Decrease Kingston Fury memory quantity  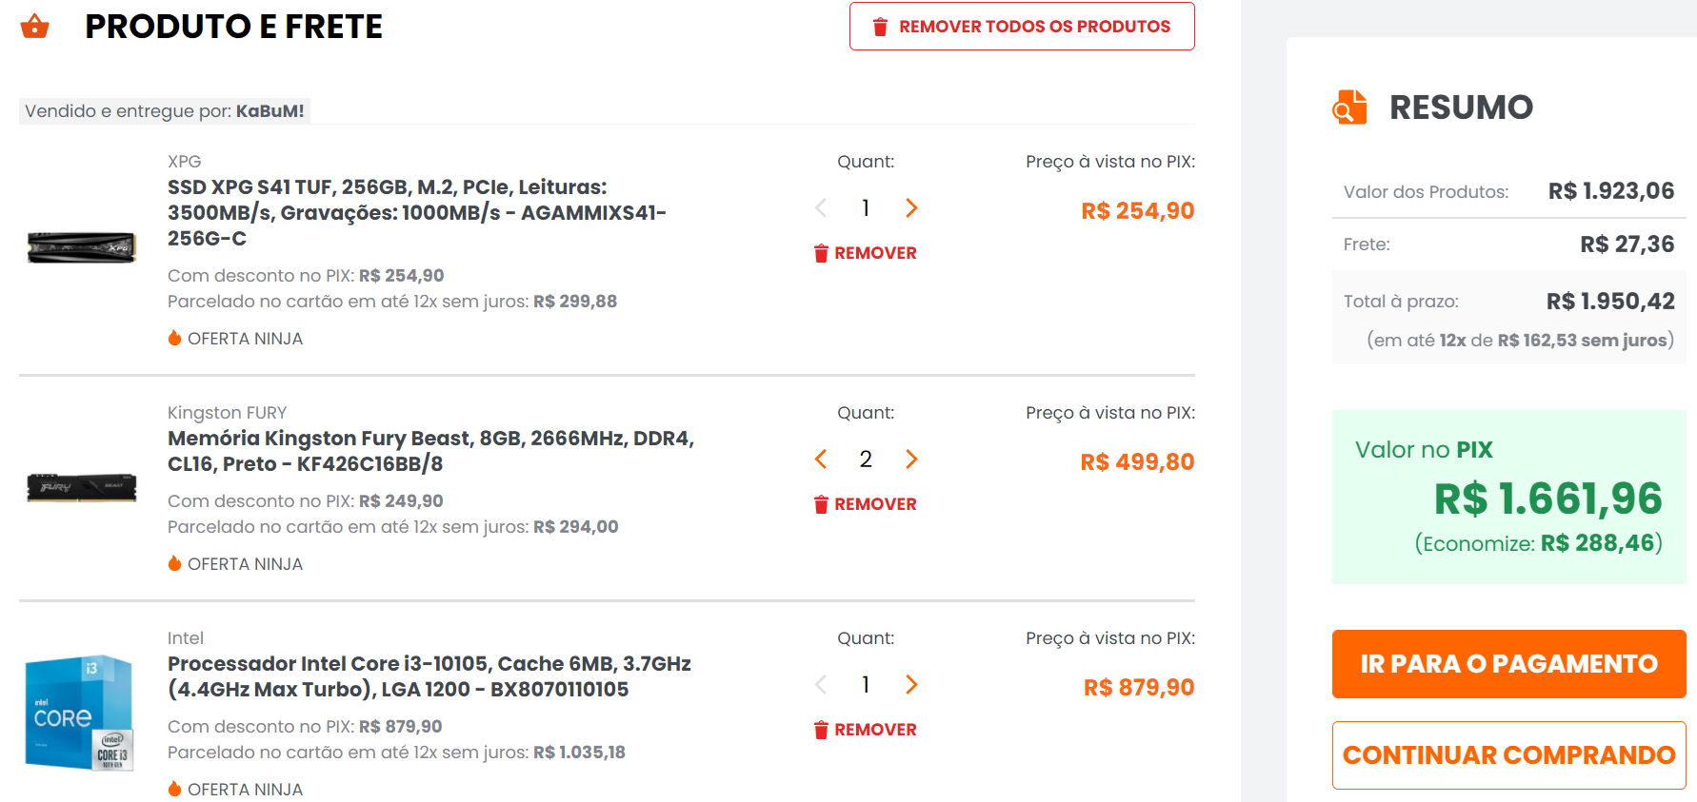pos(821,459)
